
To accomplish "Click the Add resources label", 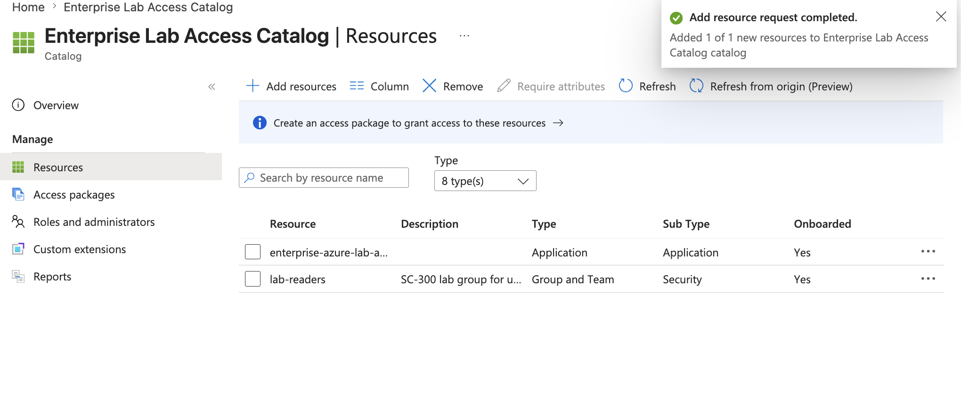I will 301,87.
